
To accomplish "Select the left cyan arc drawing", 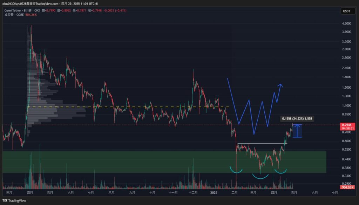I will [x=236, y=171].
